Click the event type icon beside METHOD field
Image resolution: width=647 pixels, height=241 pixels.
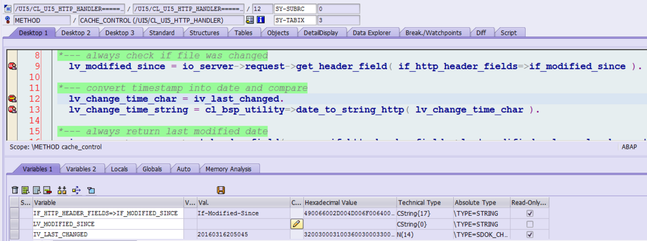tap(8, 20)
